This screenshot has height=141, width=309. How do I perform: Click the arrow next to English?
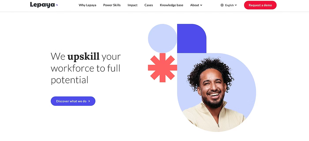(236, 5)
